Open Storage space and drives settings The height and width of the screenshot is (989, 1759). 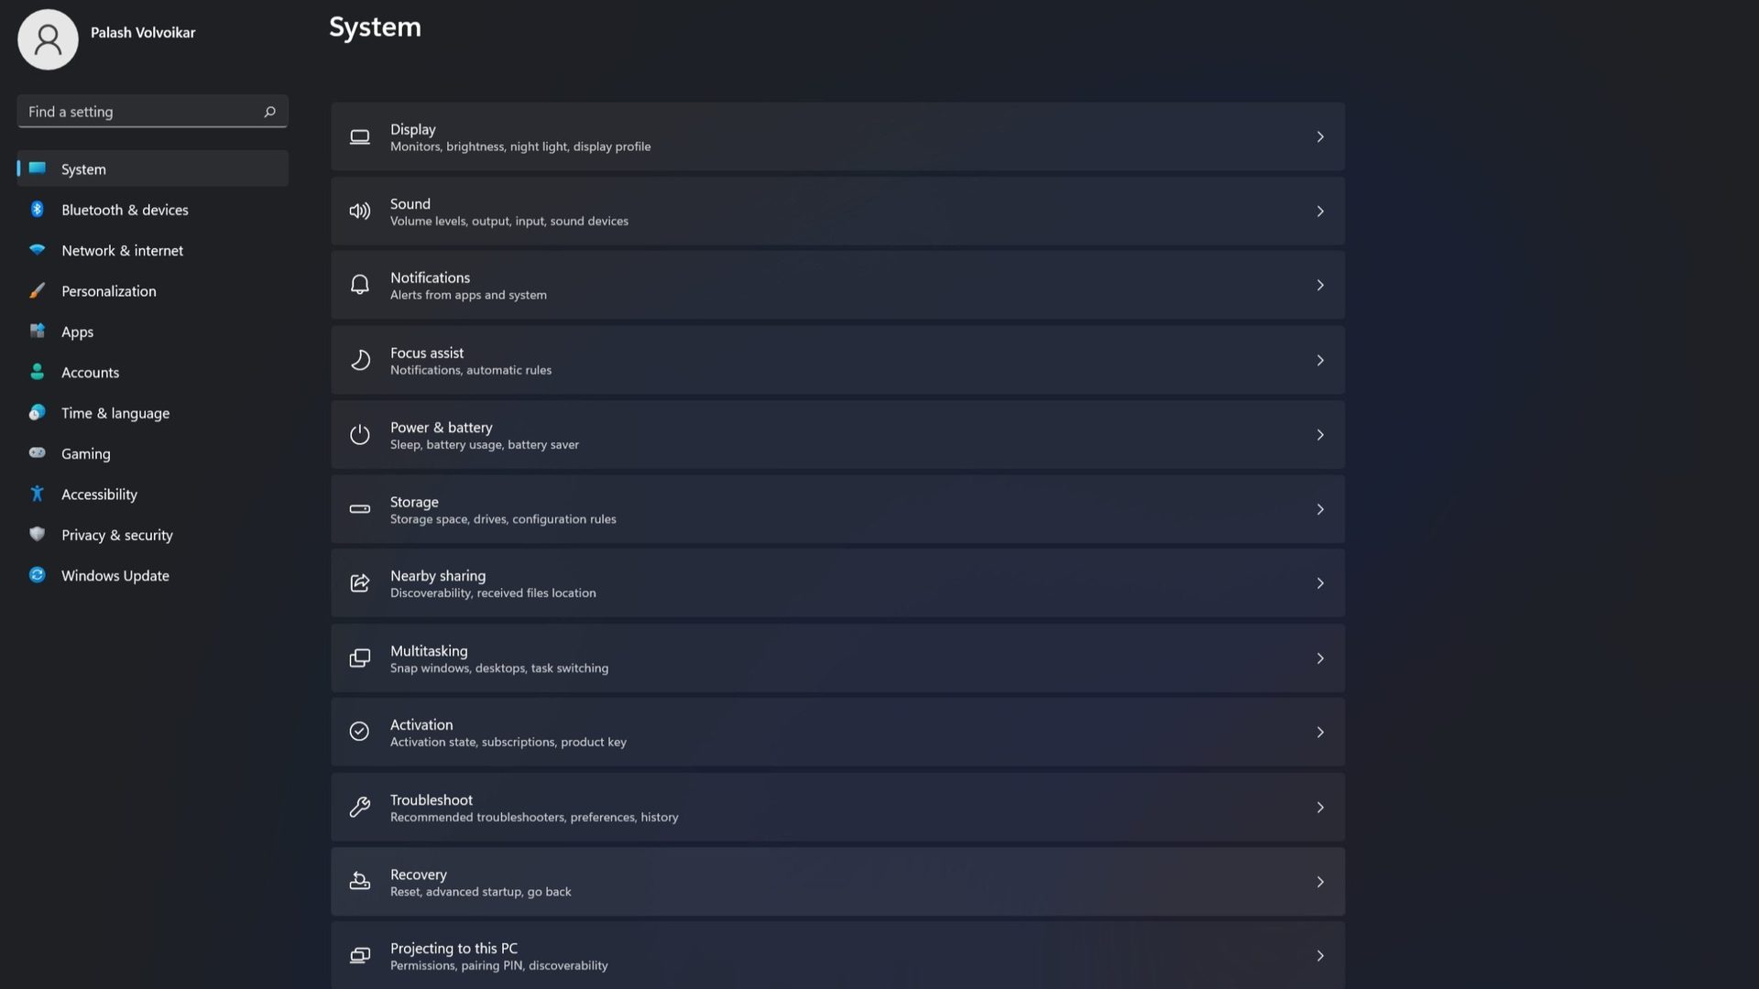(837, 508)
